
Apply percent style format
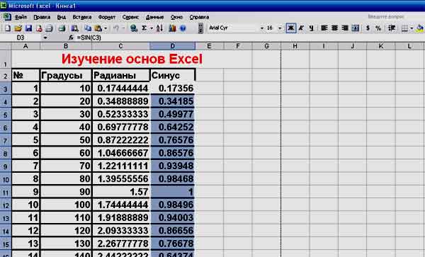tap(378, 28)
